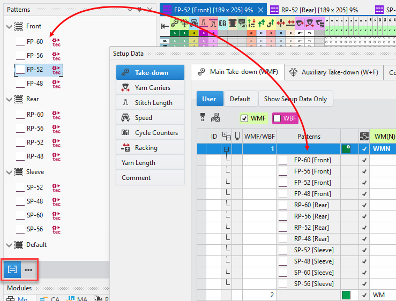Uncheck the WMF checkbox
The height and width of the screenshot is (301, 396).
[x=245, y=118]
